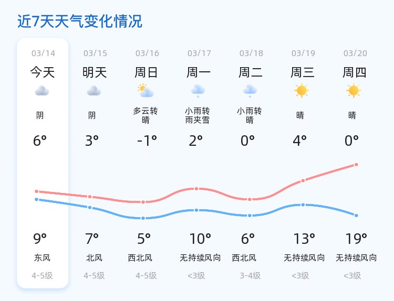Click the 近7天天气变化情况 heading
Screen dimensions: 394x301
click(x=80, y=21)
